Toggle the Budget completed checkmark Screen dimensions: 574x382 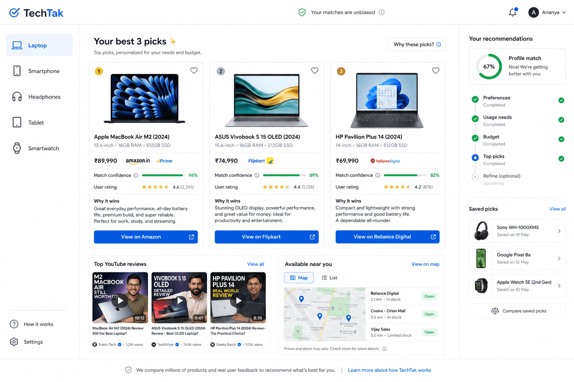click(561, 139)
